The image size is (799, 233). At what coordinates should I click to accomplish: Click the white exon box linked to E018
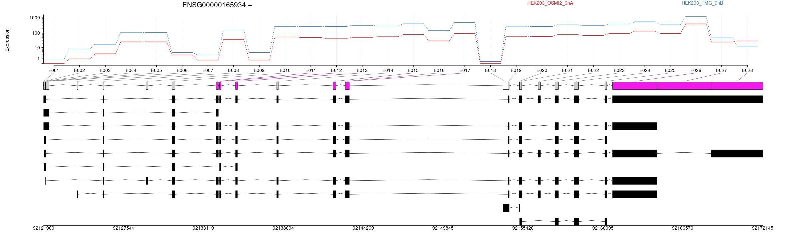(x=505, y=86)
